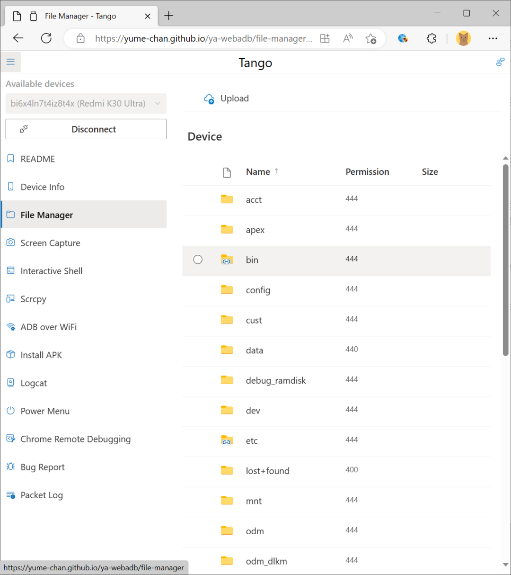Click the Disconnect button
Screen dimensions: 511x575
(x=86, y=129)
